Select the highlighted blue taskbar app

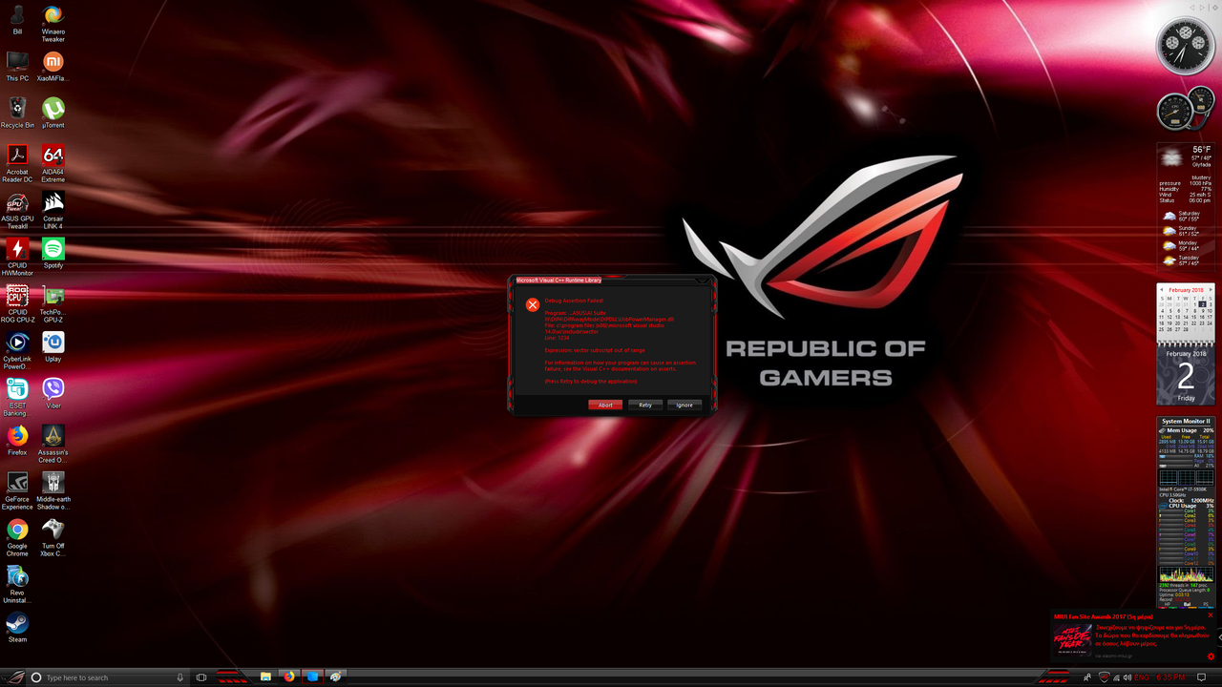click(312, 677)
